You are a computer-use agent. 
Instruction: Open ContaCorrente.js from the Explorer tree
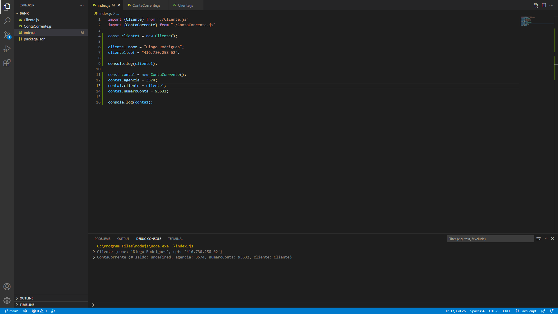51,26
